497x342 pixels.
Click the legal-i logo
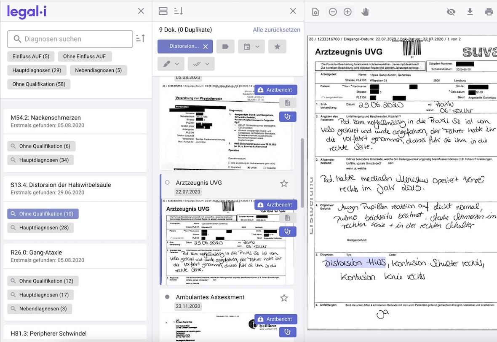(x=27, y=12)
